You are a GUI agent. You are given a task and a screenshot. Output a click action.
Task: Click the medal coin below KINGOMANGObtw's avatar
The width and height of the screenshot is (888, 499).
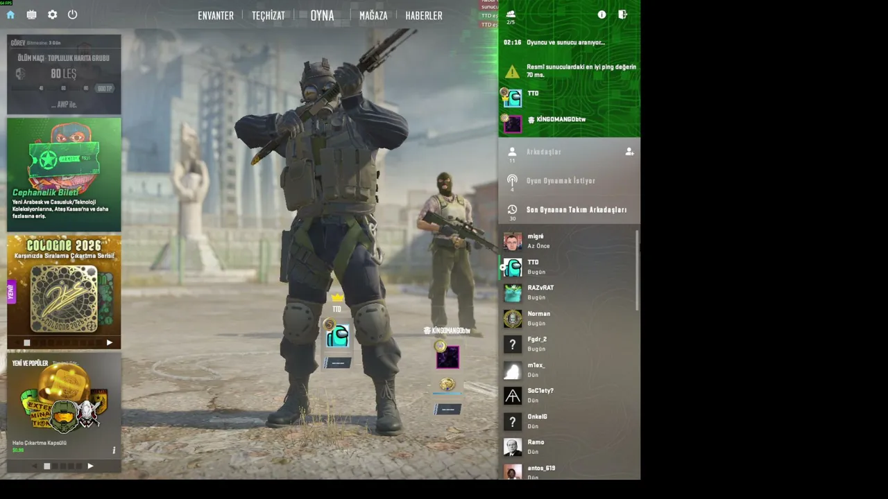click(x=447, y=384)
